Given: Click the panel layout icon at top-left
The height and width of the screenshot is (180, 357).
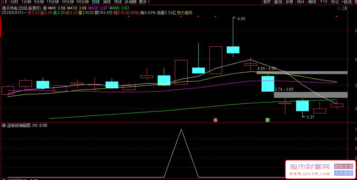Looking at the screenshot, I should click(4, 1).
